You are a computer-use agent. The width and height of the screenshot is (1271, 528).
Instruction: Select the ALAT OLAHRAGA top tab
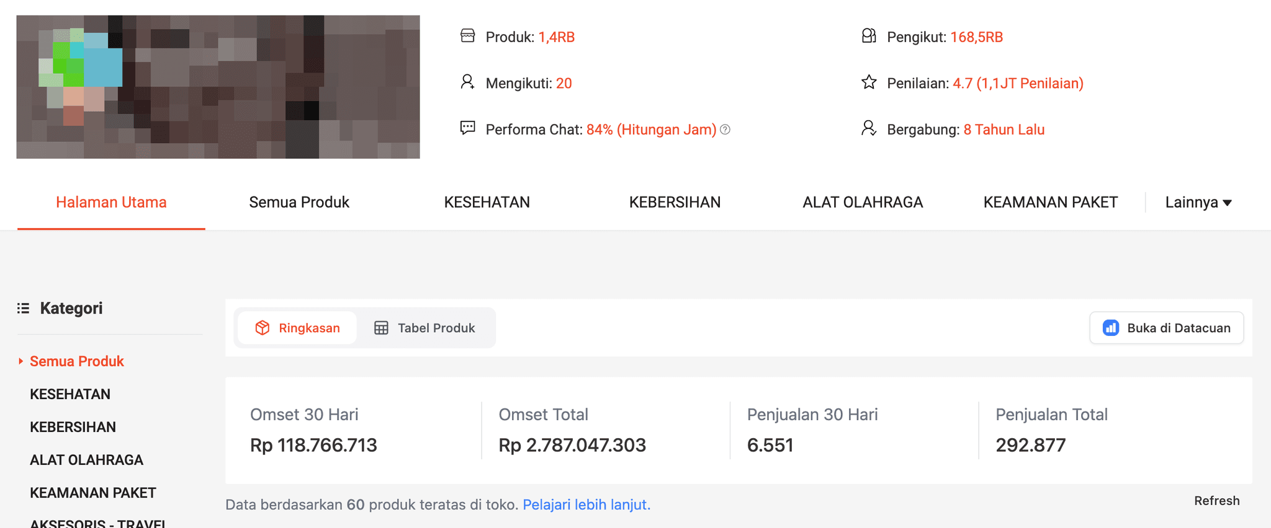[863, 203]
